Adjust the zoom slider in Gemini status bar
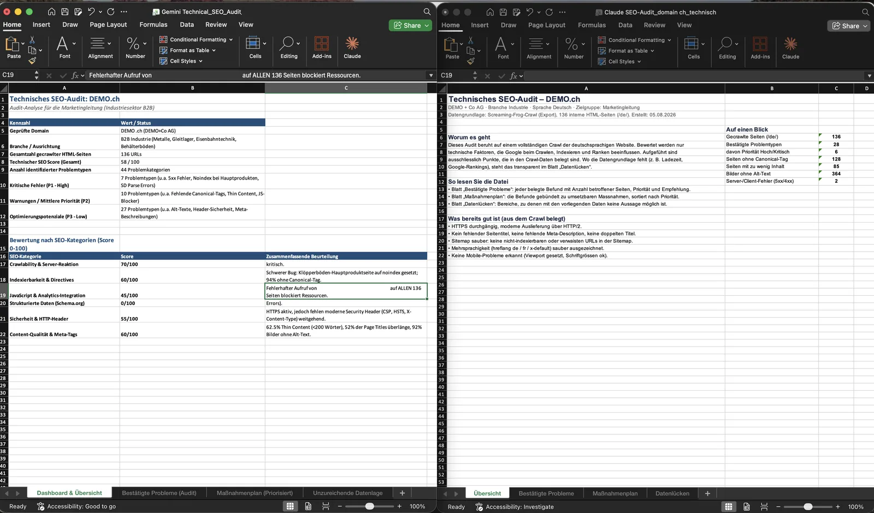 [370, 506]
